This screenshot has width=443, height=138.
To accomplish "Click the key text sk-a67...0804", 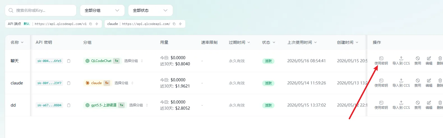I will [49, 105].
